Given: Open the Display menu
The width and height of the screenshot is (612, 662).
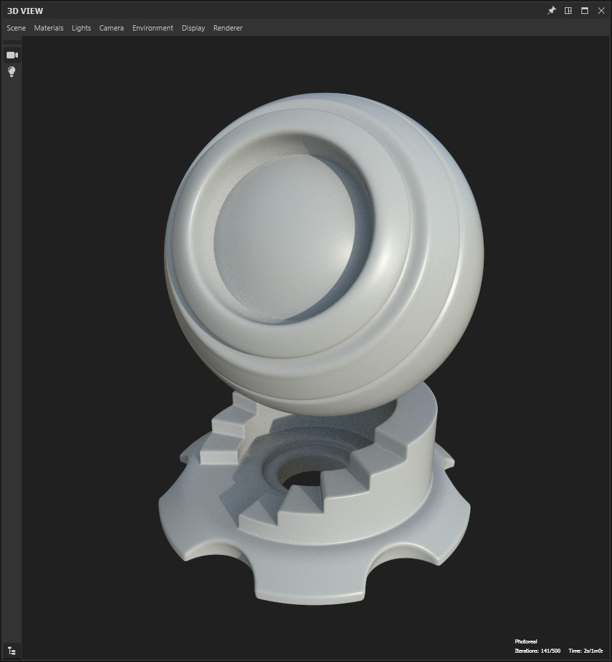Looking at the screenshot, I should (x=193, y=28).
